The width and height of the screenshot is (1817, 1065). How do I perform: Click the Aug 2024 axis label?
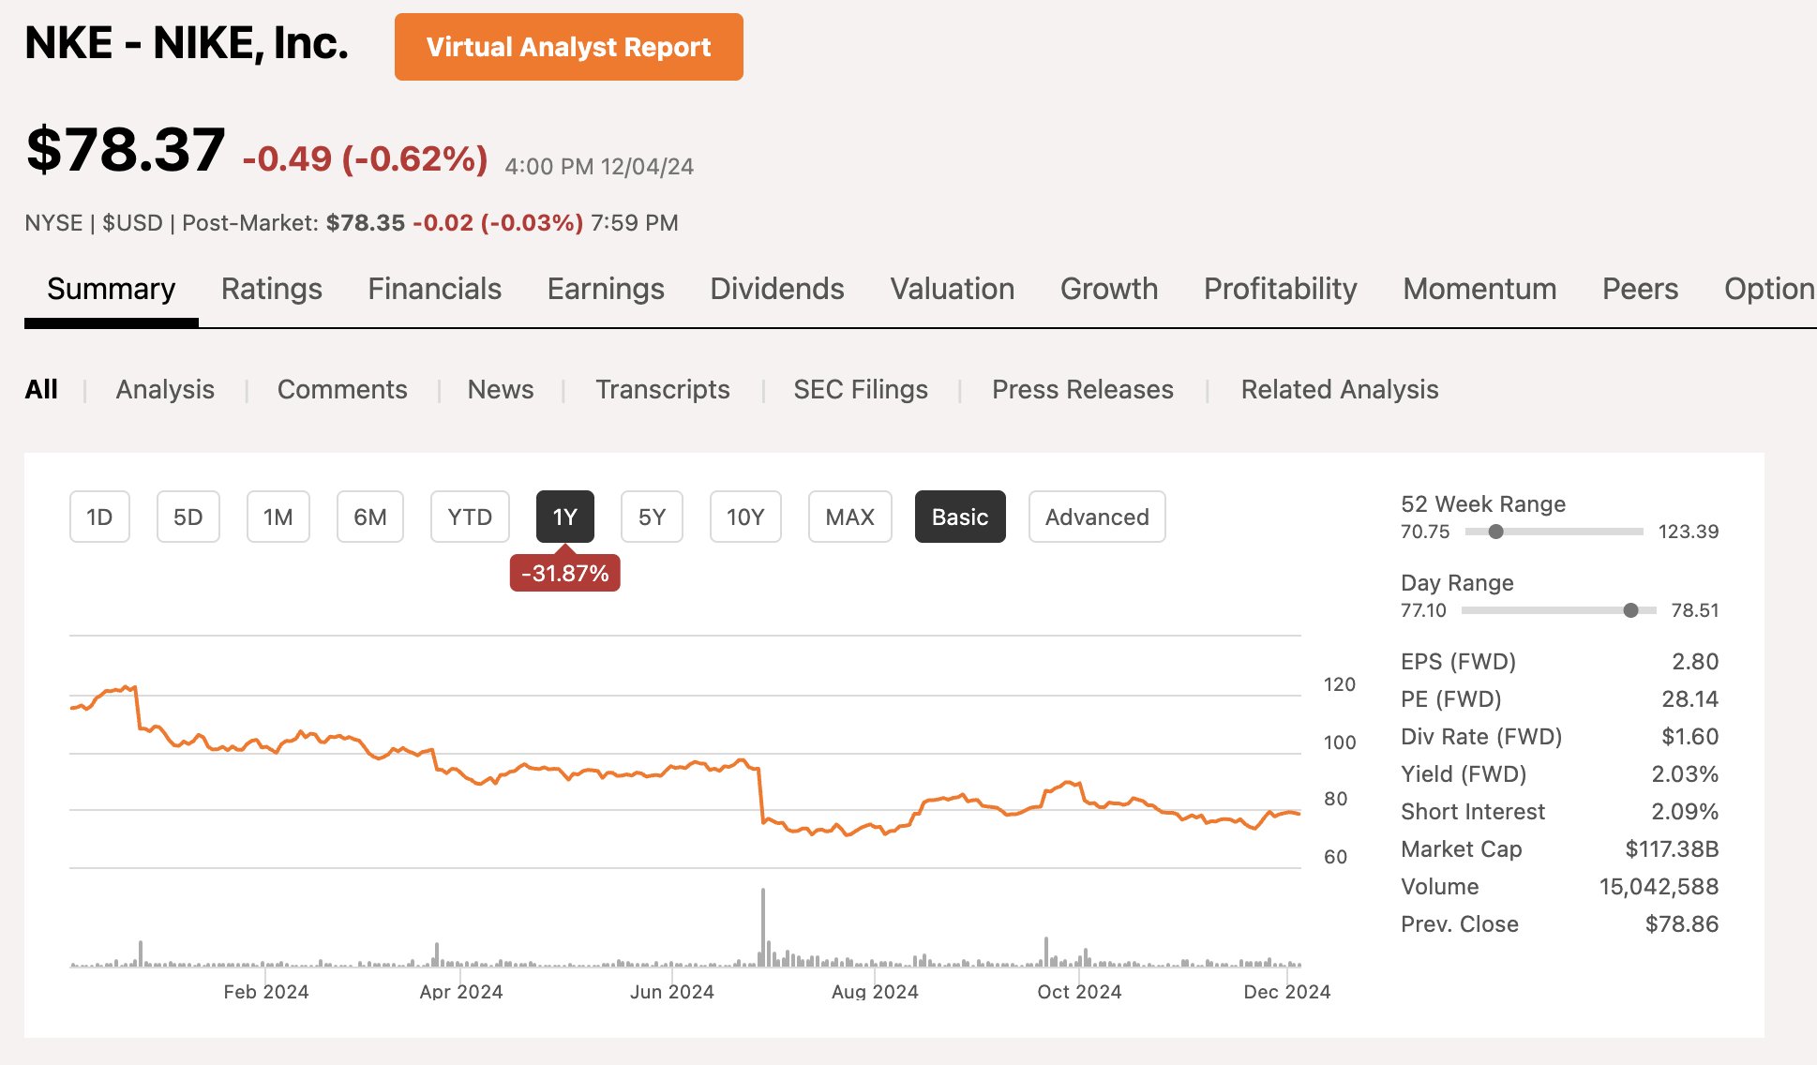(x=875, y=992)
